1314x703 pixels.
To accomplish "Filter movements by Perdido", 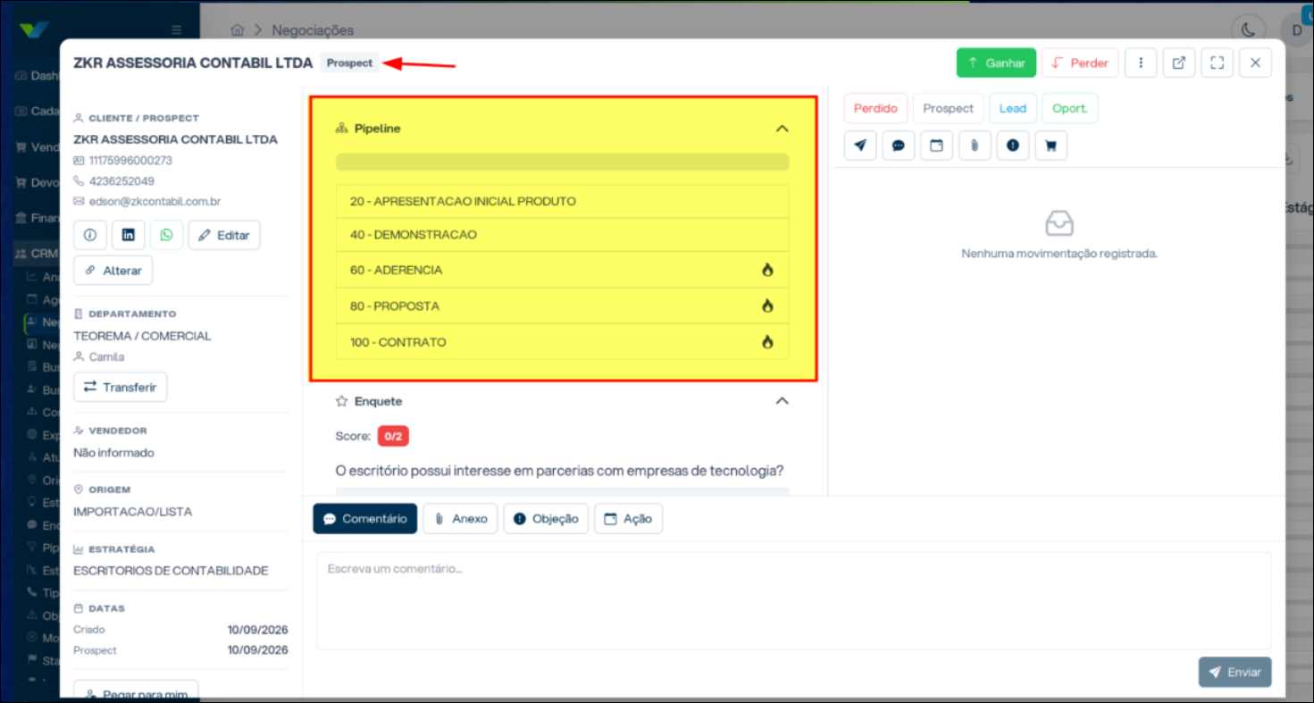I will click(875, 108).
